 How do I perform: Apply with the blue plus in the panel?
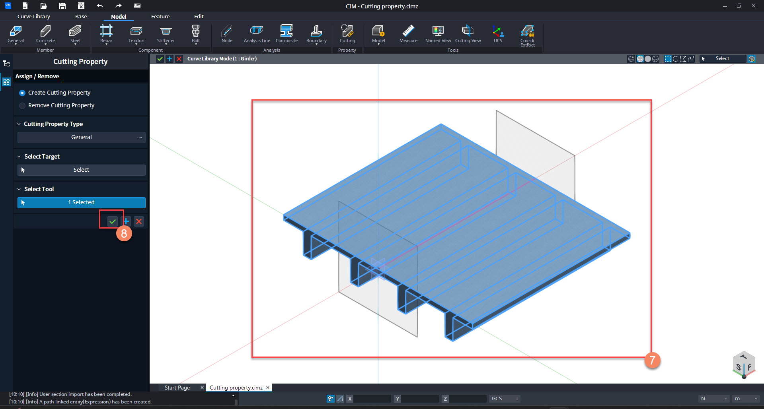coord(126,221)
